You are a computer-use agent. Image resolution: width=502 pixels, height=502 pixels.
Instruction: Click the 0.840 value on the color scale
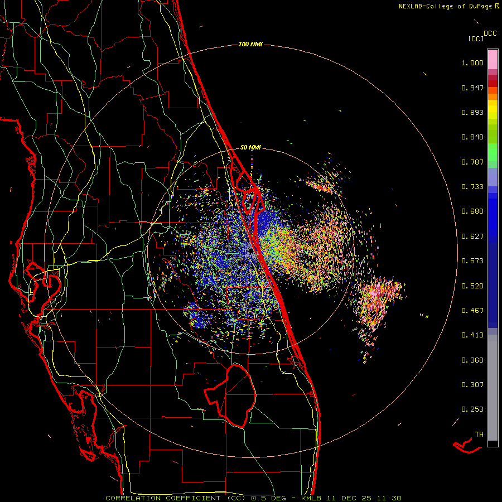click(x=472, y=137)
